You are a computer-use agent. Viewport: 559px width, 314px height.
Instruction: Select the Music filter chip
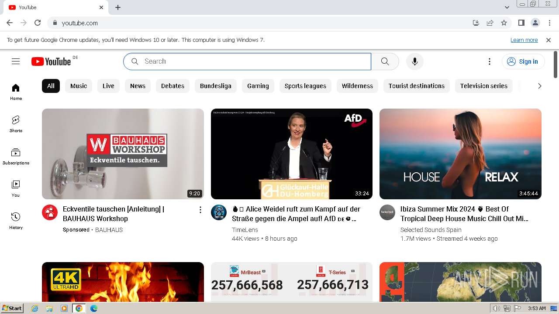[x=79, y=86]
